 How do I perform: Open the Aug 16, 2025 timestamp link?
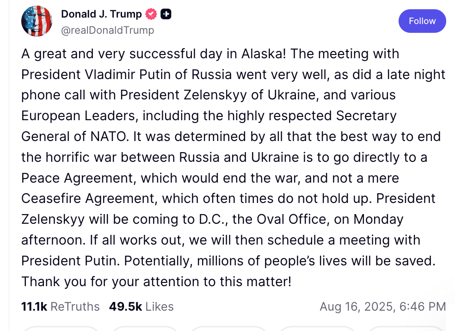point(383,306)
